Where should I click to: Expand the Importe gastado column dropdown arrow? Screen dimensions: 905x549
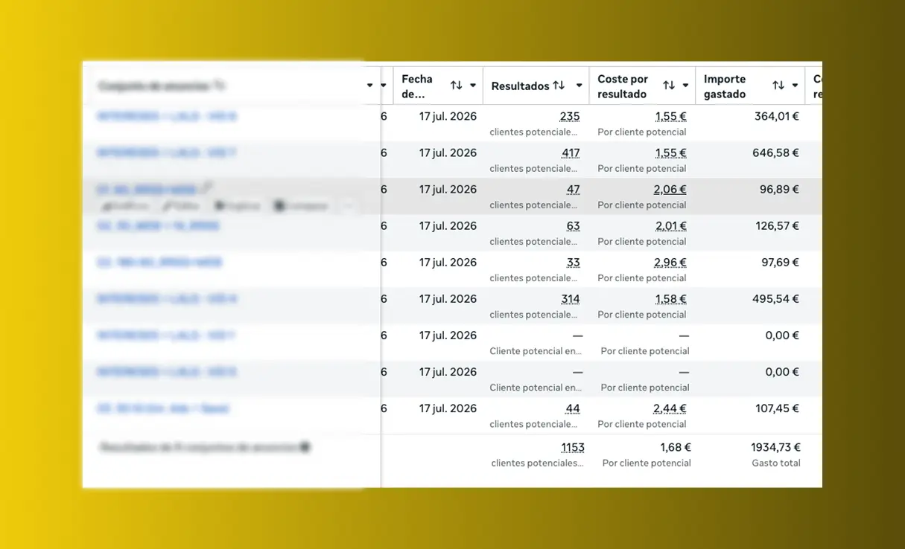tap(795, 86)
